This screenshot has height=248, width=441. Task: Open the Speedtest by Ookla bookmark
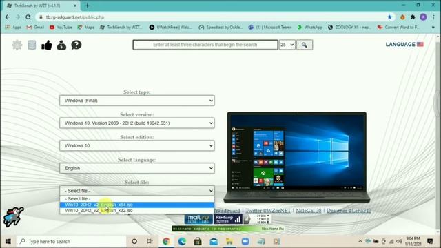pos(220,28)
